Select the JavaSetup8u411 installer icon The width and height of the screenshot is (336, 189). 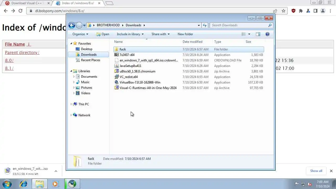point(117,66)
